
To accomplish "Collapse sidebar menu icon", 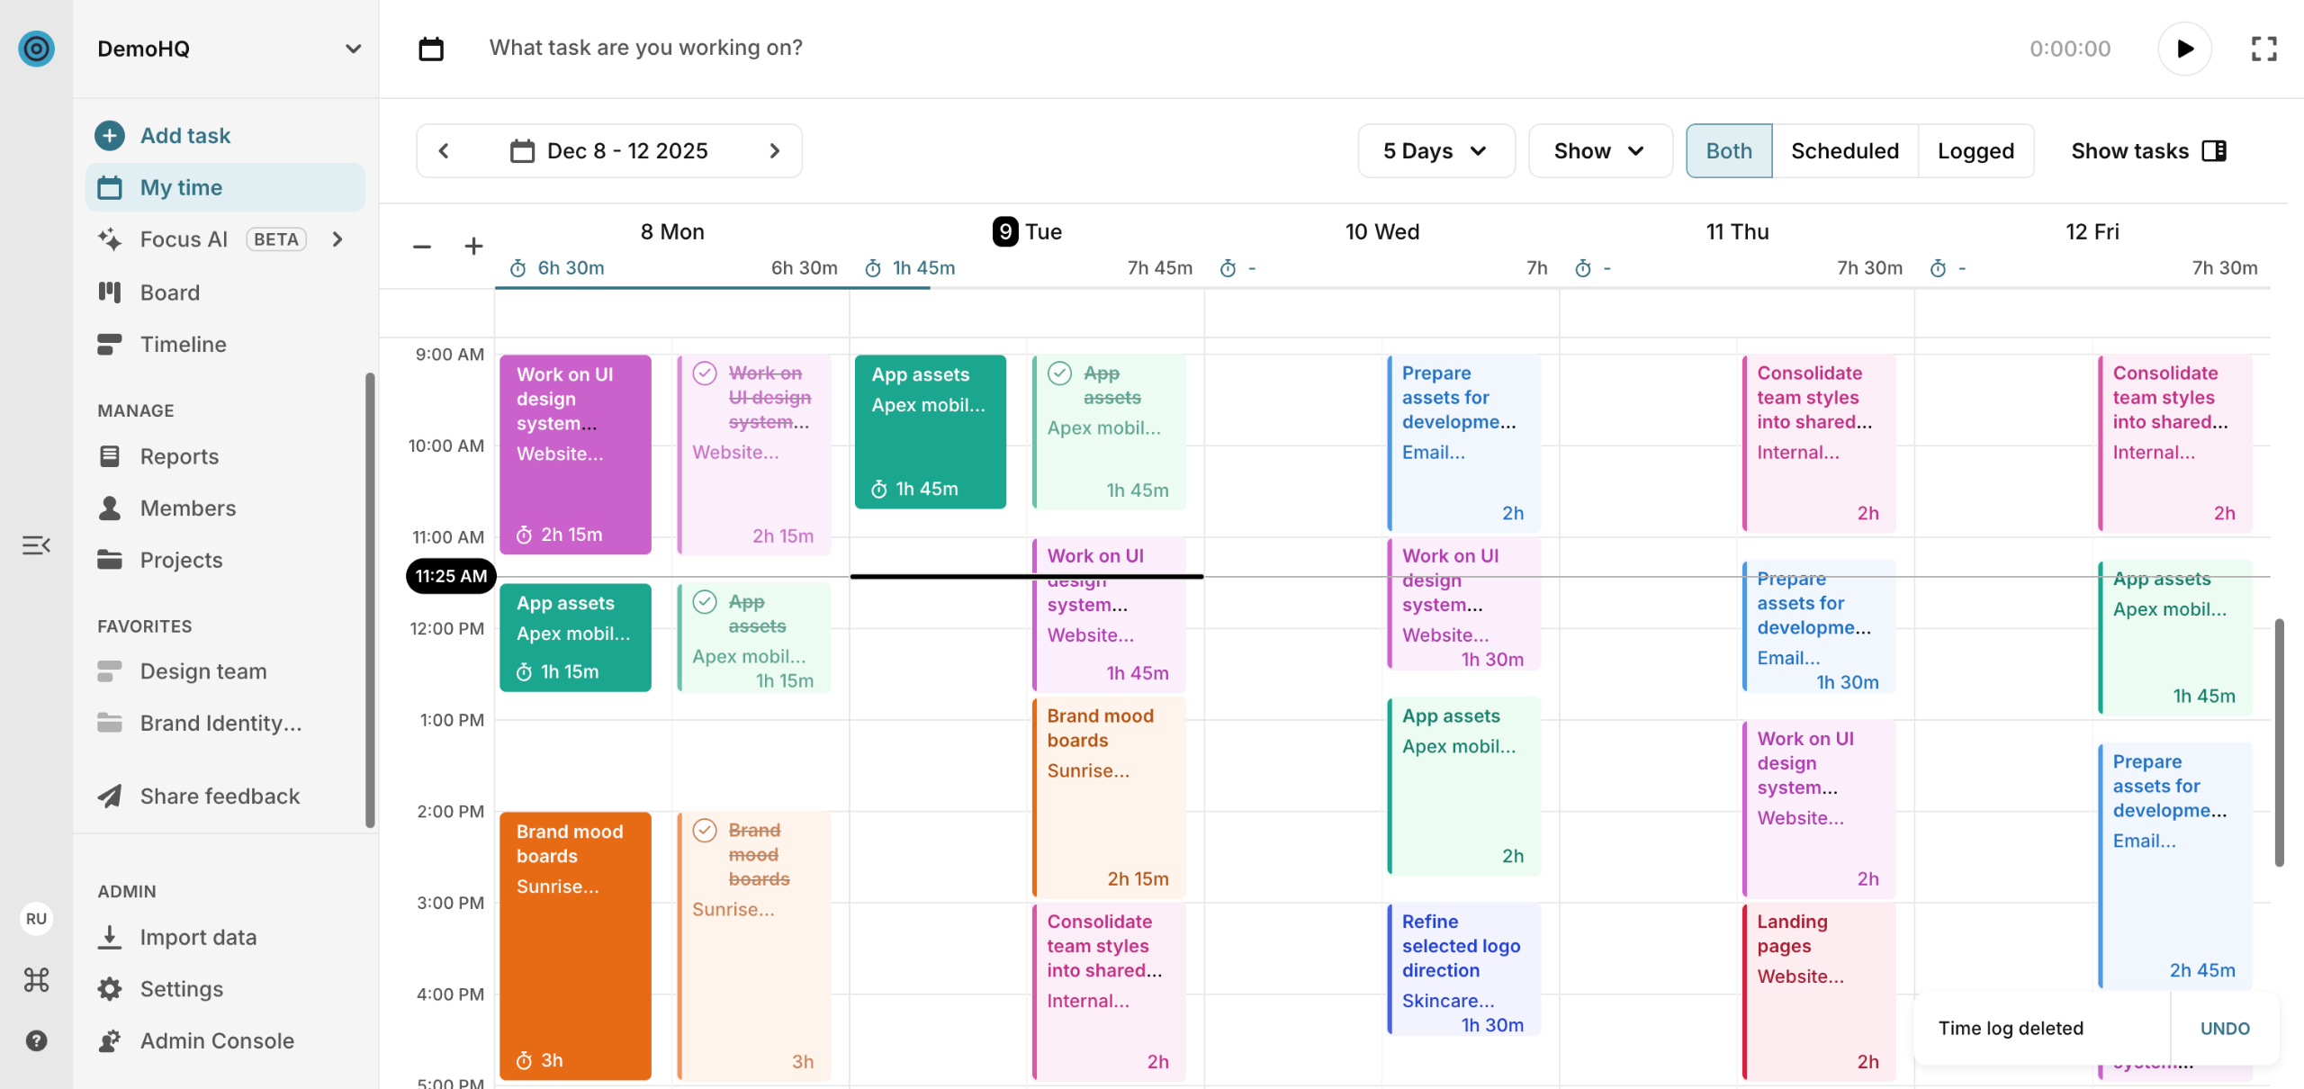I will 36,545.
